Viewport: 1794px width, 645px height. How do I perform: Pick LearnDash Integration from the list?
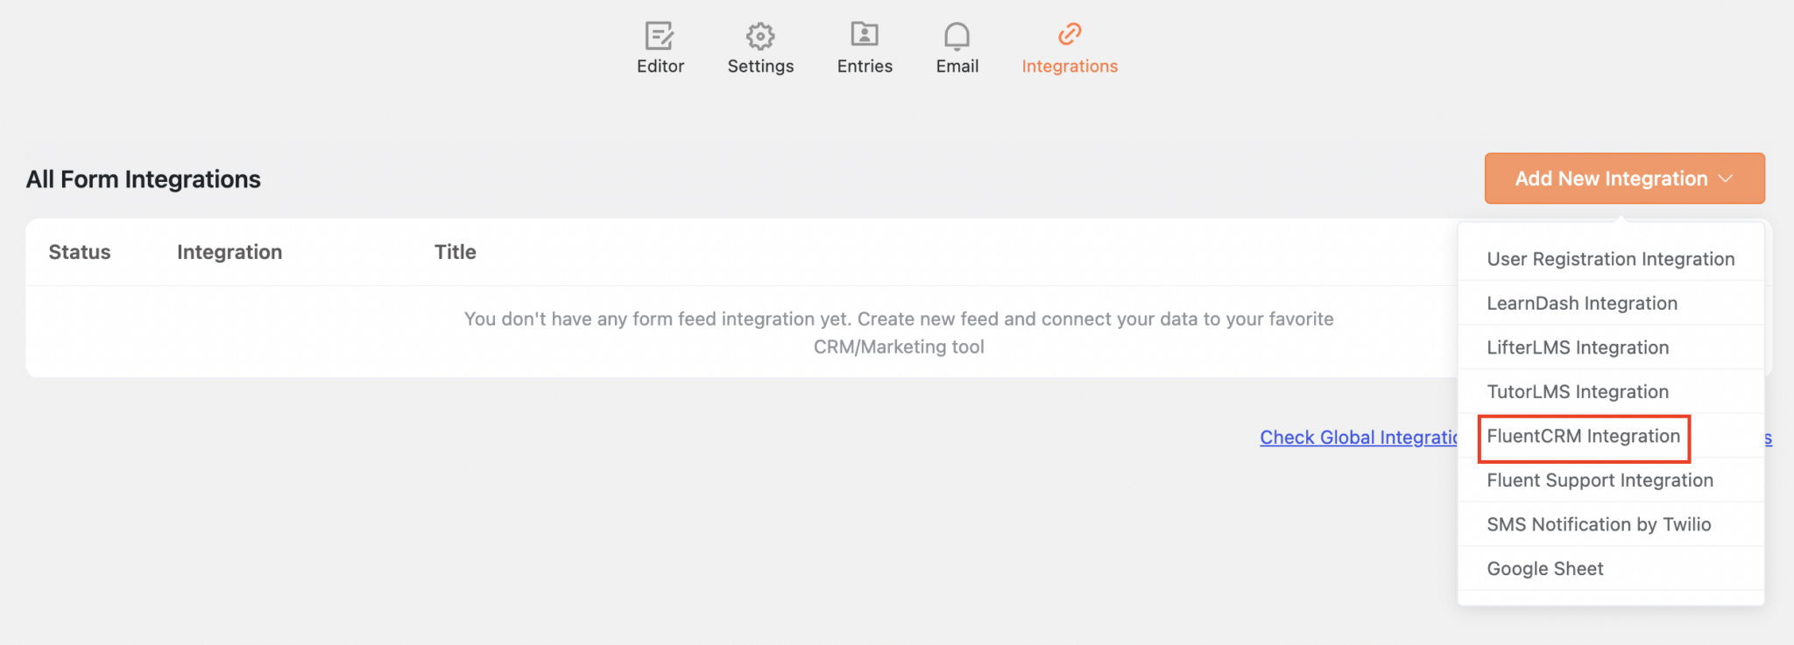1581,303
